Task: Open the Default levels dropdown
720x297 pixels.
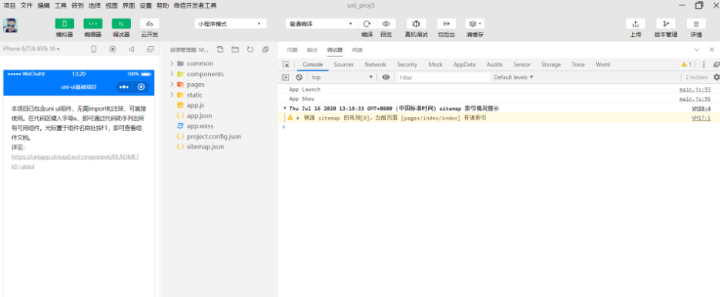Action: tap(514, 78)
